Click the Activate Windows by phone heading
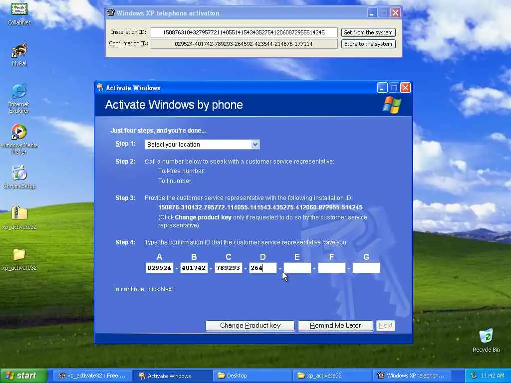This screenshot has width=511, height=383. coord(174,105)
